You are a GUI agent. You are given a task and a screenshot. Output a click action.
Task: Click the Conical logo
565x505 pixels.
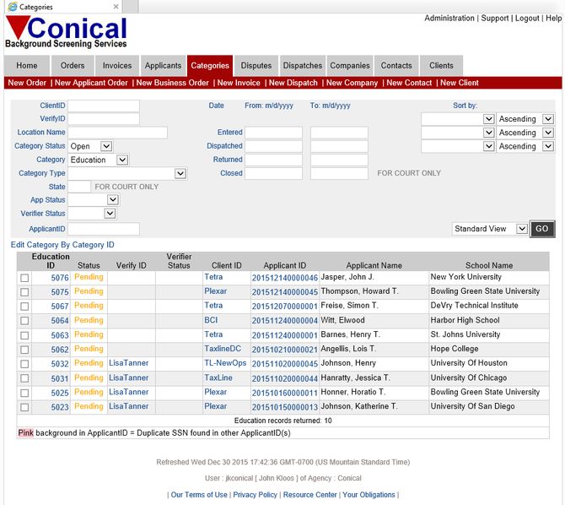66,34
